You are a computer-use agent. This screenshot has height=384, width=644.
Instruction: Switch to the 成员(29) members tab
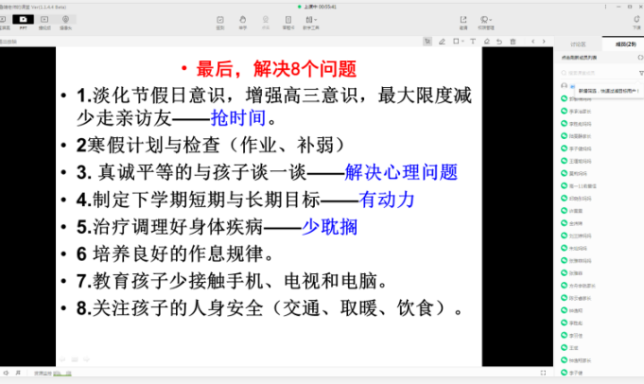(619, 44)
